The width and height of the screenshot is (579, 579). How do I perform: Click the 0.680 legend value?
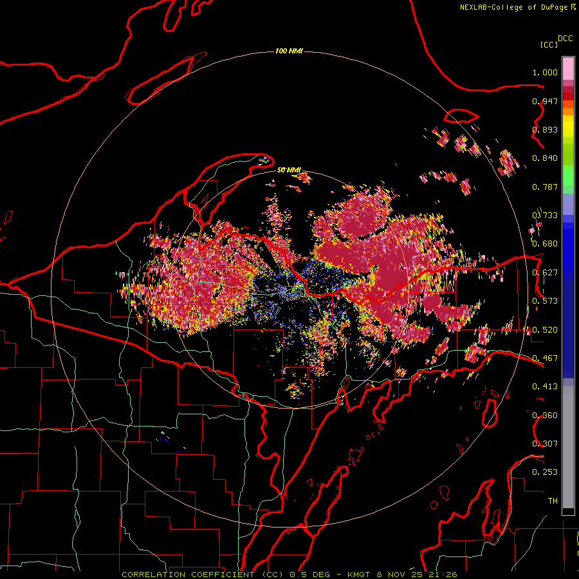coord(545,244)
